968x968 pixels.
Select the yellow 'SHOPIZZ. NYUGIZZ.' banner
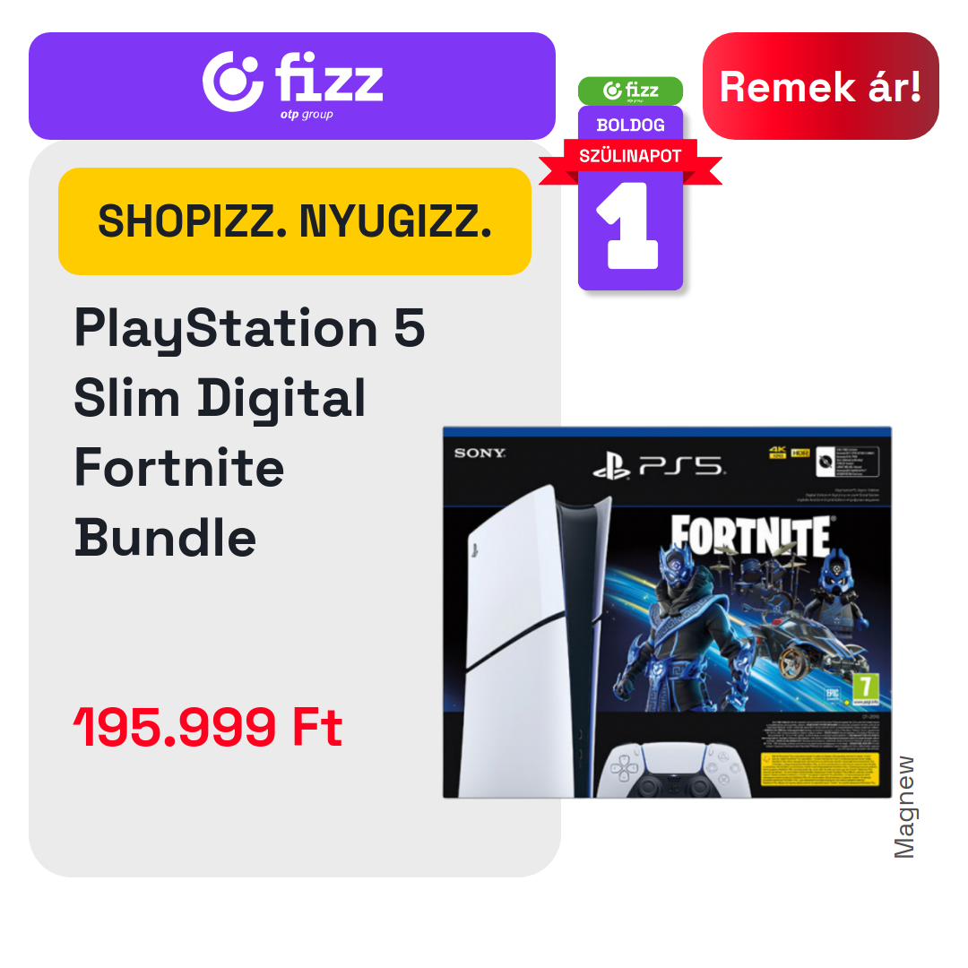click(x=295, y=221)
